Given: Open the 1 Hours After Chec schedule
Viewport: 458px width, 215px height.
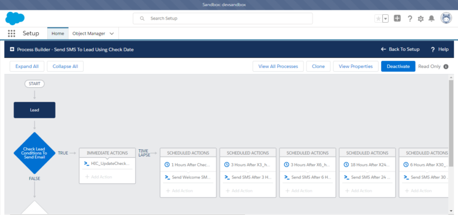Looking at the screenshot, I should (x=190, y=165).
